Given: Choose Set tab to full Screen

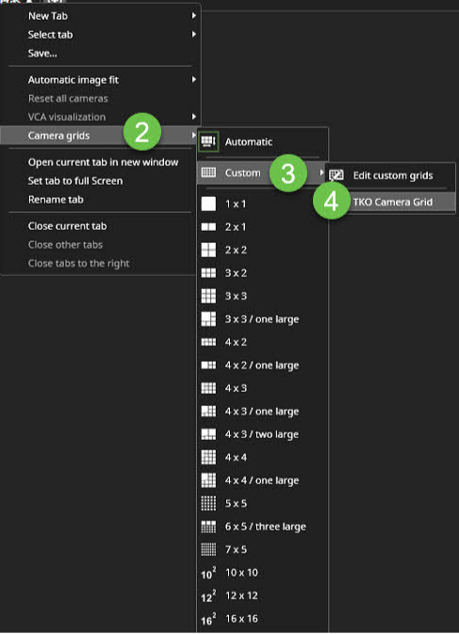Looking at the screenshot, I should point(75,181).
